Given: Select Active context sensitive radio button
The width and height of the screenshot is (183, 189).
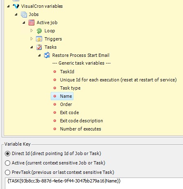Looking at the screenshot, I should [7, 163].
